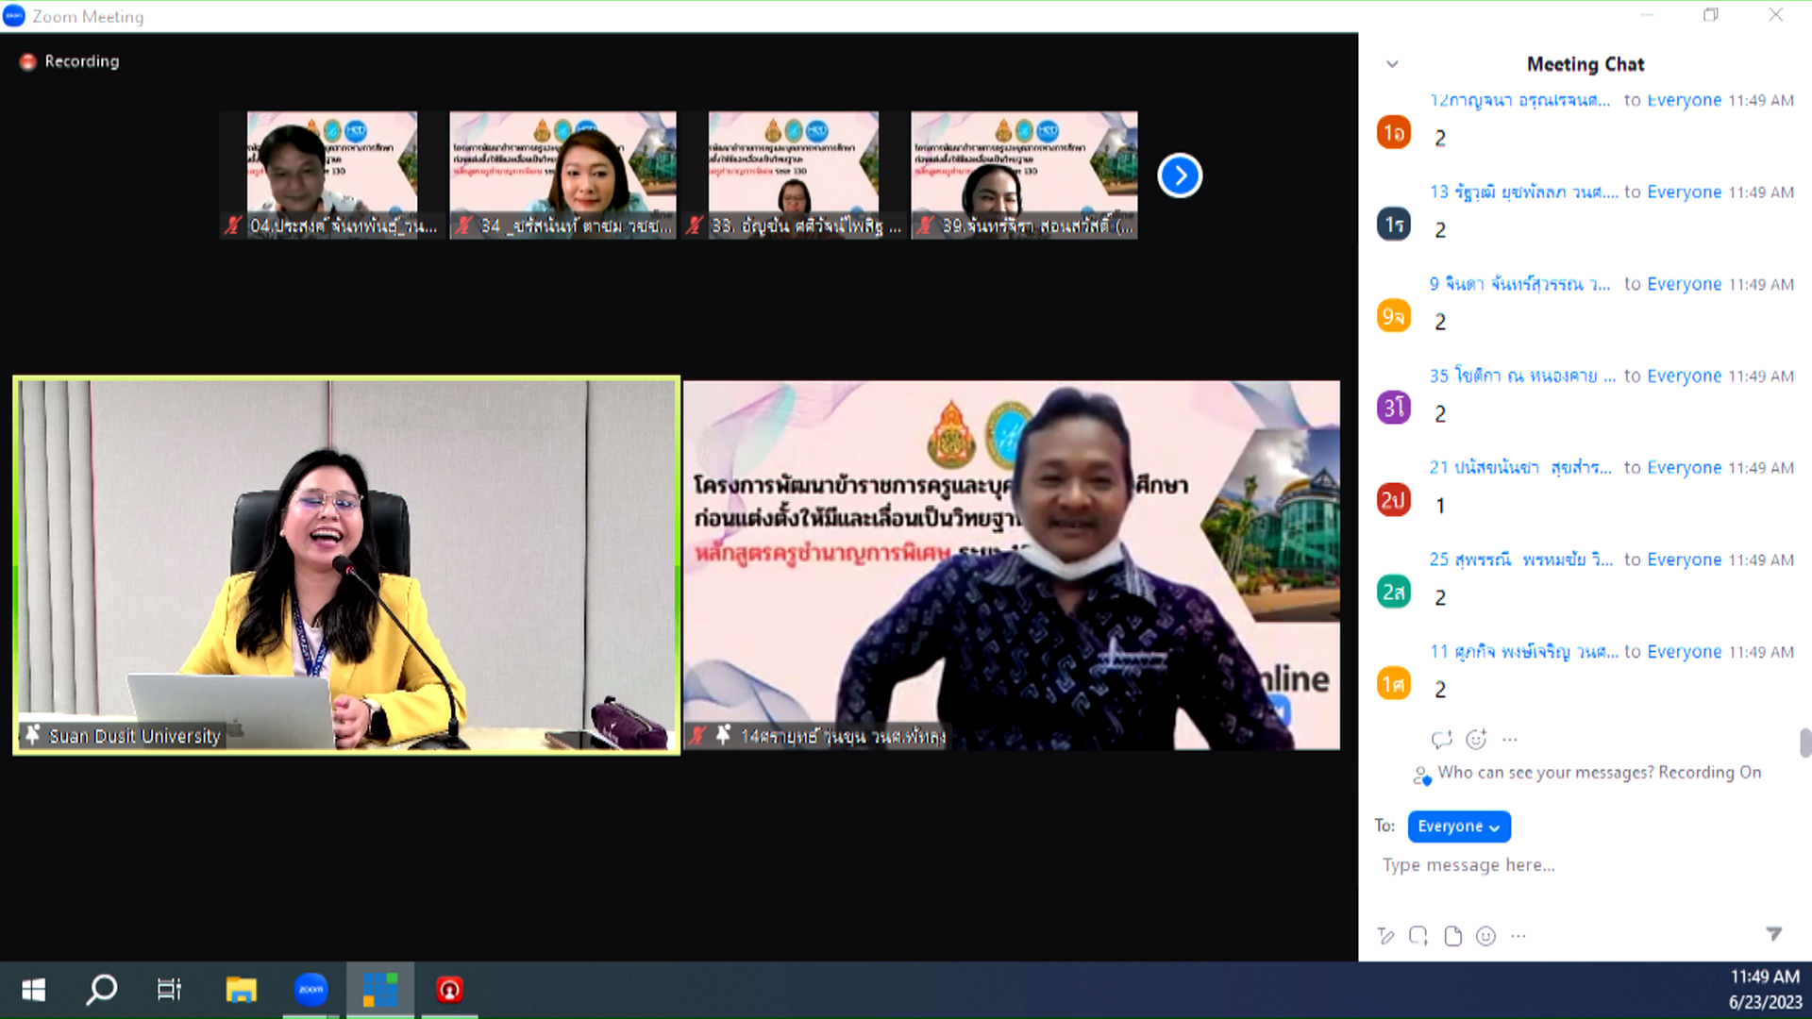Click the reply-in-thread icon under the last message
The height and width of the screenshot is (1019, 1812).
1441,740
